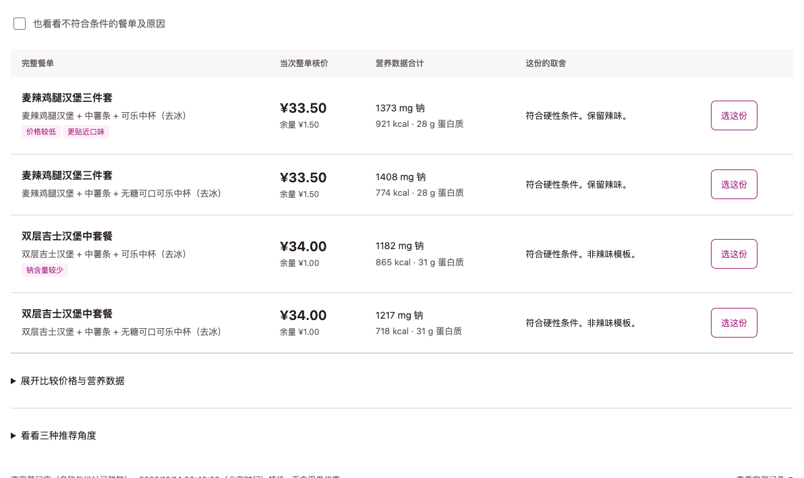Image resolution: width=804 pixels, height=478 pixels.
Task: Choose 选这份 on the 1217 mg 钠 row
Action: 734,323
